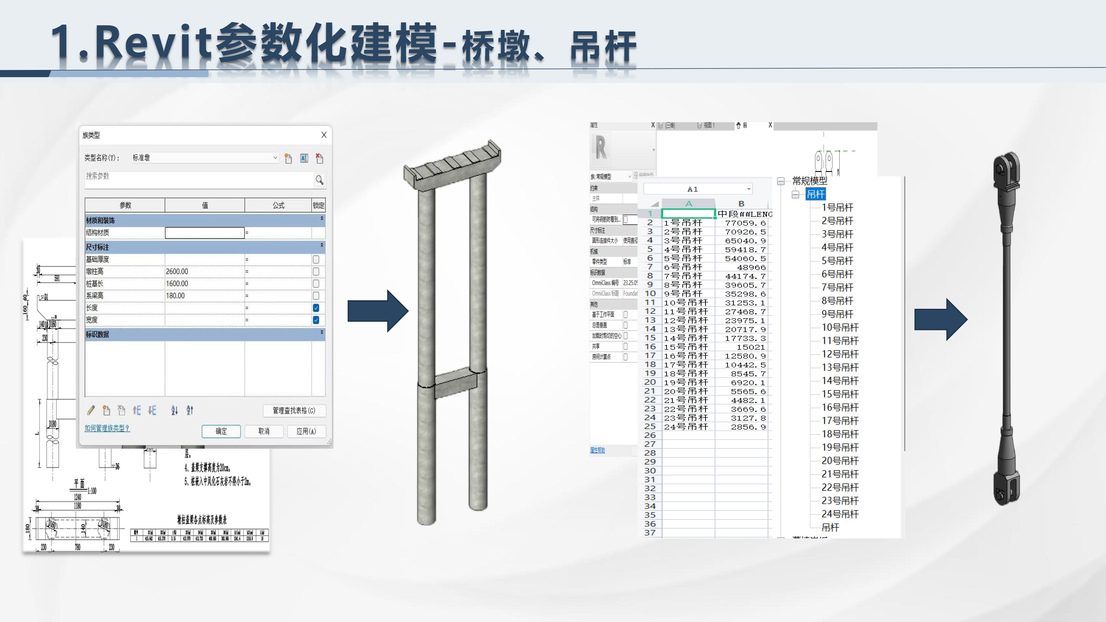This screenshot has width=1106, height=622.
Task: Click the 应用(A) button
Action: click(x=306, y=431)
